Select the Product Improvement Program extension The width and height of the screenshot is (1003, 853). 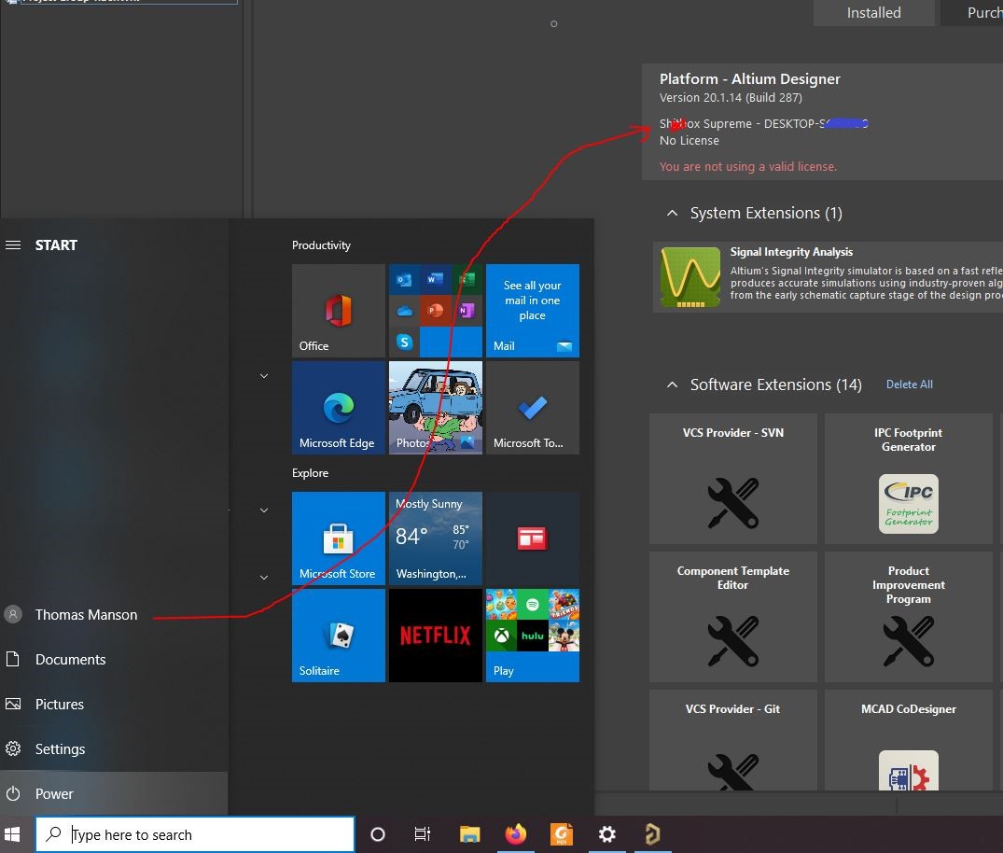(909, 617)
